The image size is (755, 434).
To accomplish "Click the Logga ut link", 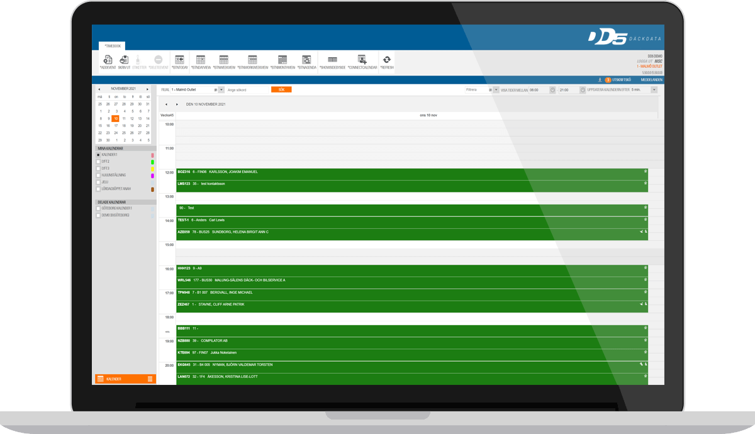I will click(644, 62).
